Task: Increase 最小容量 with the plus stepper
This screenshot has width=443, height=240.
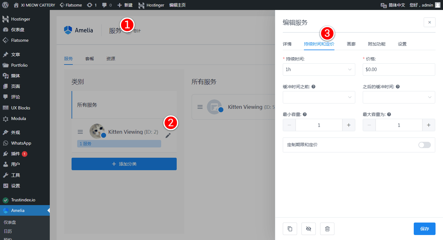Action: coord(349,125)
